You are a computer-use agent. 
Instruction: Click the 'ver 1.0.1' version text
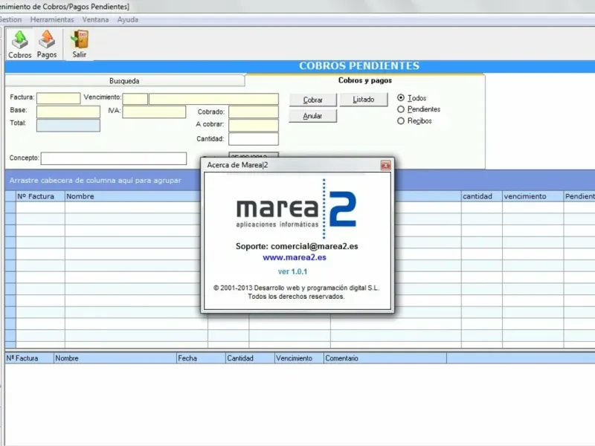coord(292,272)
